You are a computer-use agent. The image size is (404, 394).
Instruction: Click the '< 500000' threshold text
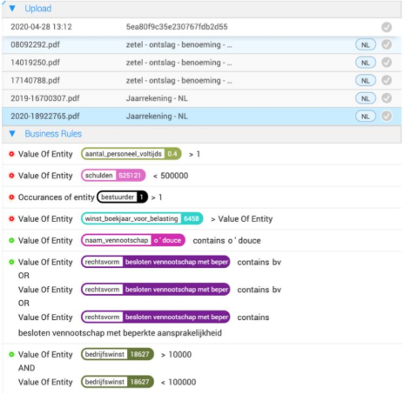[x=171, y=176]
